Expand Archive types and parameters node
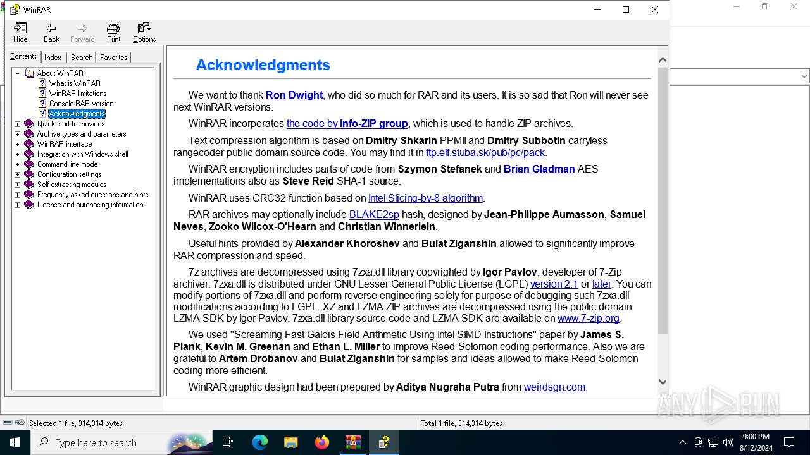 point(18,134)
